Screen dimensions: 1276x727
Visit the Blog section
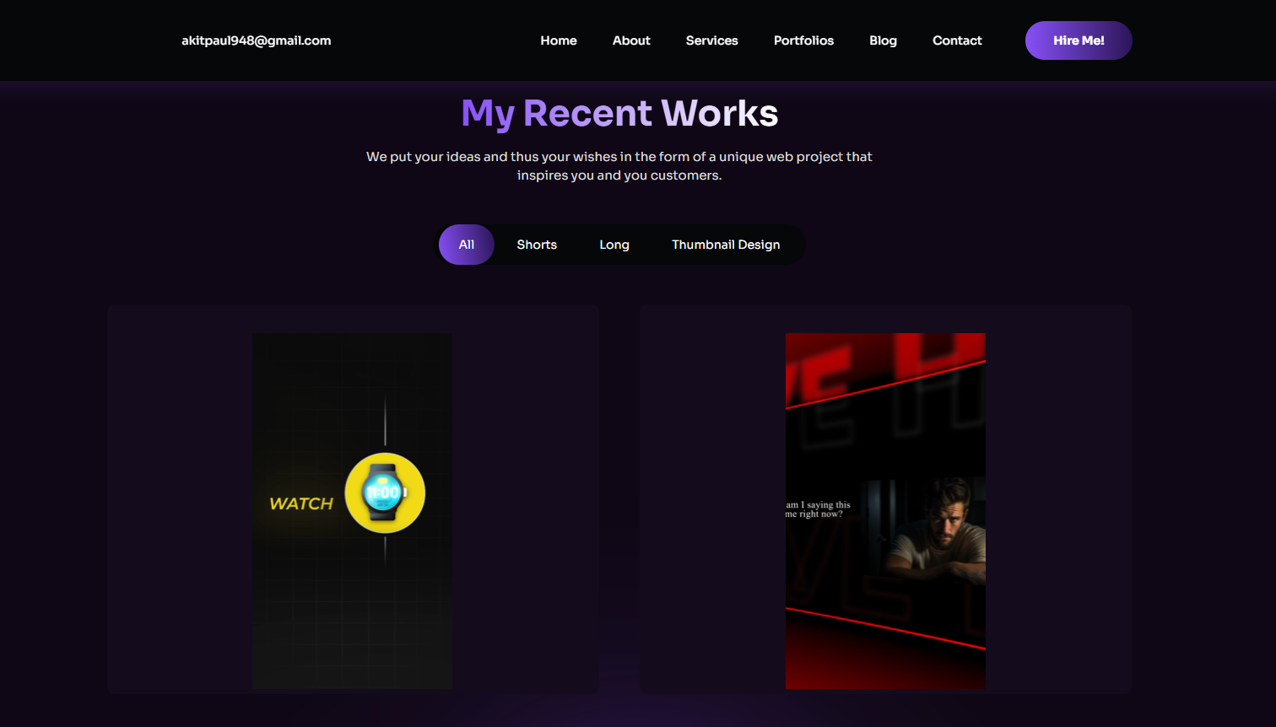883,40
